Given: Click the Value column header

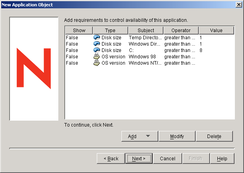Looking at the screenshot, I should [216, 30].
